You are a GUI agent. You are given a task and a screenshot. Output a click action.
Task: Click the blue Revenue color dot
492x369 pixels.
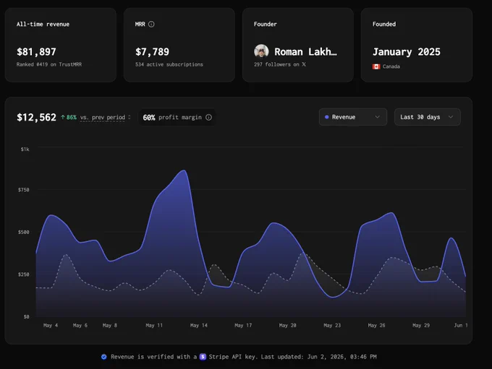pyautogui.click(x=326, y=117)
